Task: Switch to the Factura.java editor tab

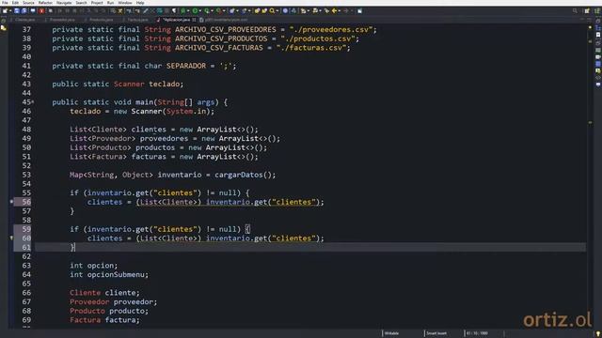Action: (136, 20)
